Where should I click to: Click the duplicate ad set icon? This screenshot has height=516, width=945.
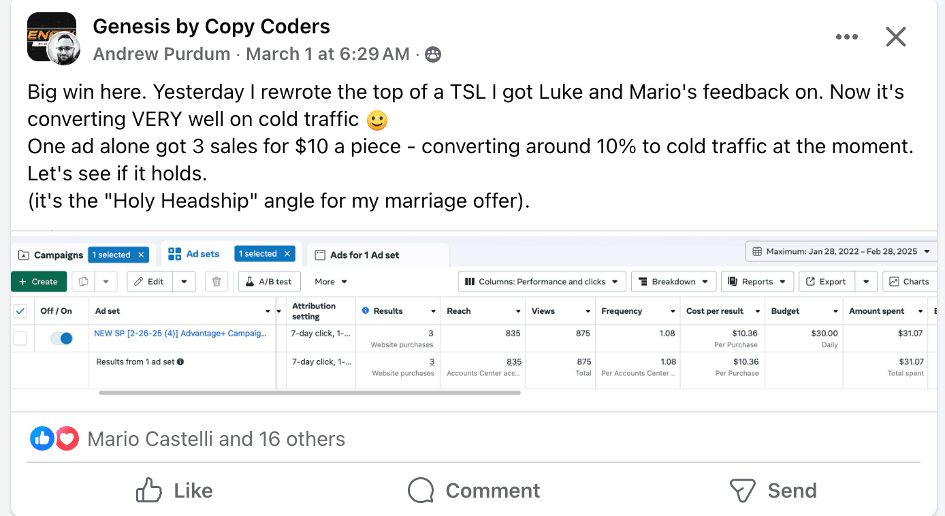[84, 282]
